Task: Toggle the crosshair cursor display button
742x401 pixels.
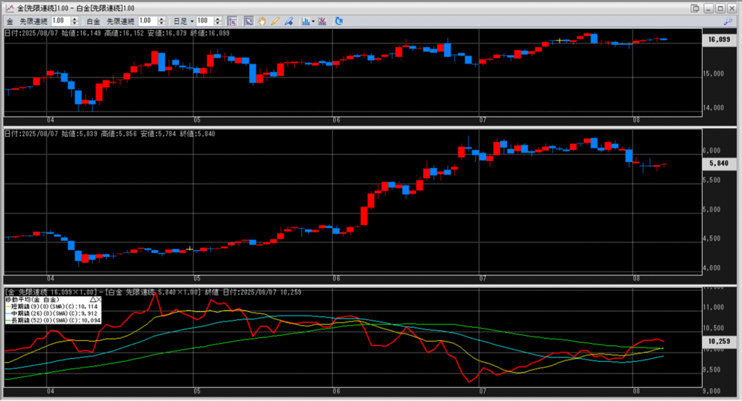Action: (233, 21)
